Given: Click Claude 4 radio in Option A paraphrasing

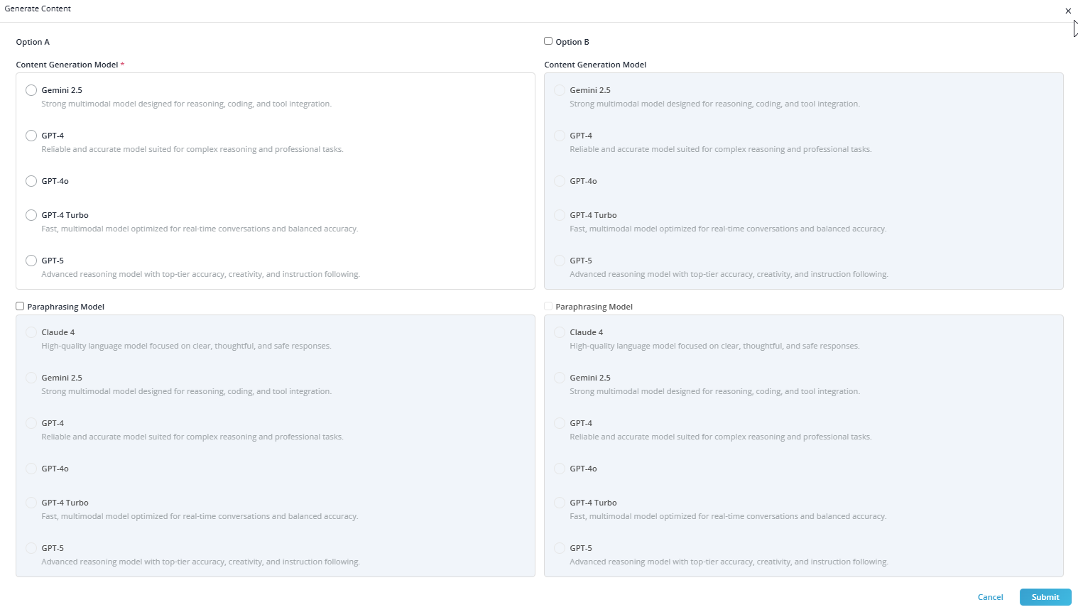Looking at the screenshot, I should (x=31, y=332).
